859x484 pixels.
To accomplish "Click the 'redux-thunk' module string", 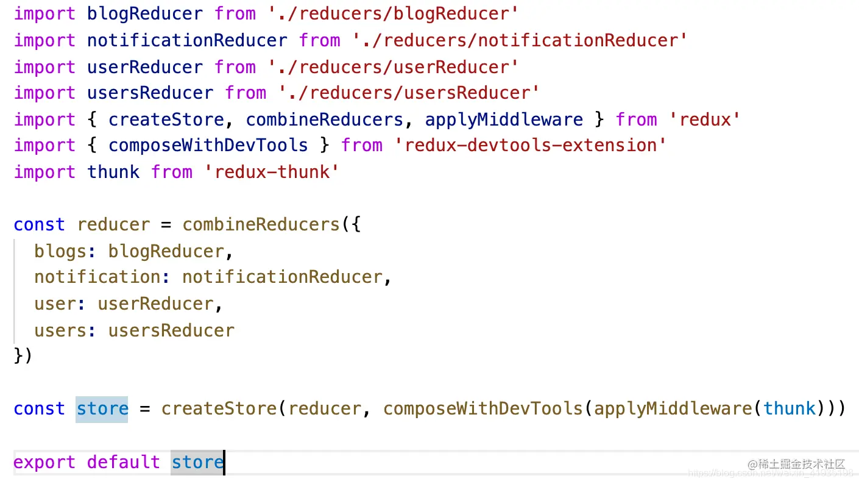I will tap(272, 172).
